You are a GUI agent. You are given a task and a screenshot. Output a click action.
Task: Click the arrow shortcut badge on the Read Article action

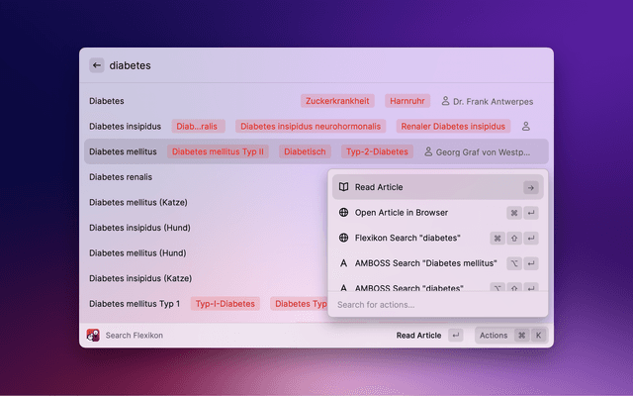[530, 187]
